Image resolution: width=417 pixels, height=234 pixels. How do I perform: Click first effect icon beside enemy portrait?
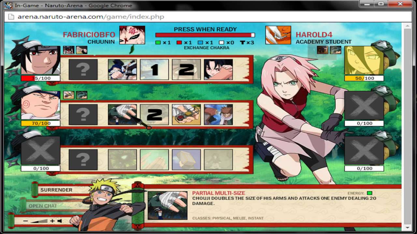pos(323,50)
